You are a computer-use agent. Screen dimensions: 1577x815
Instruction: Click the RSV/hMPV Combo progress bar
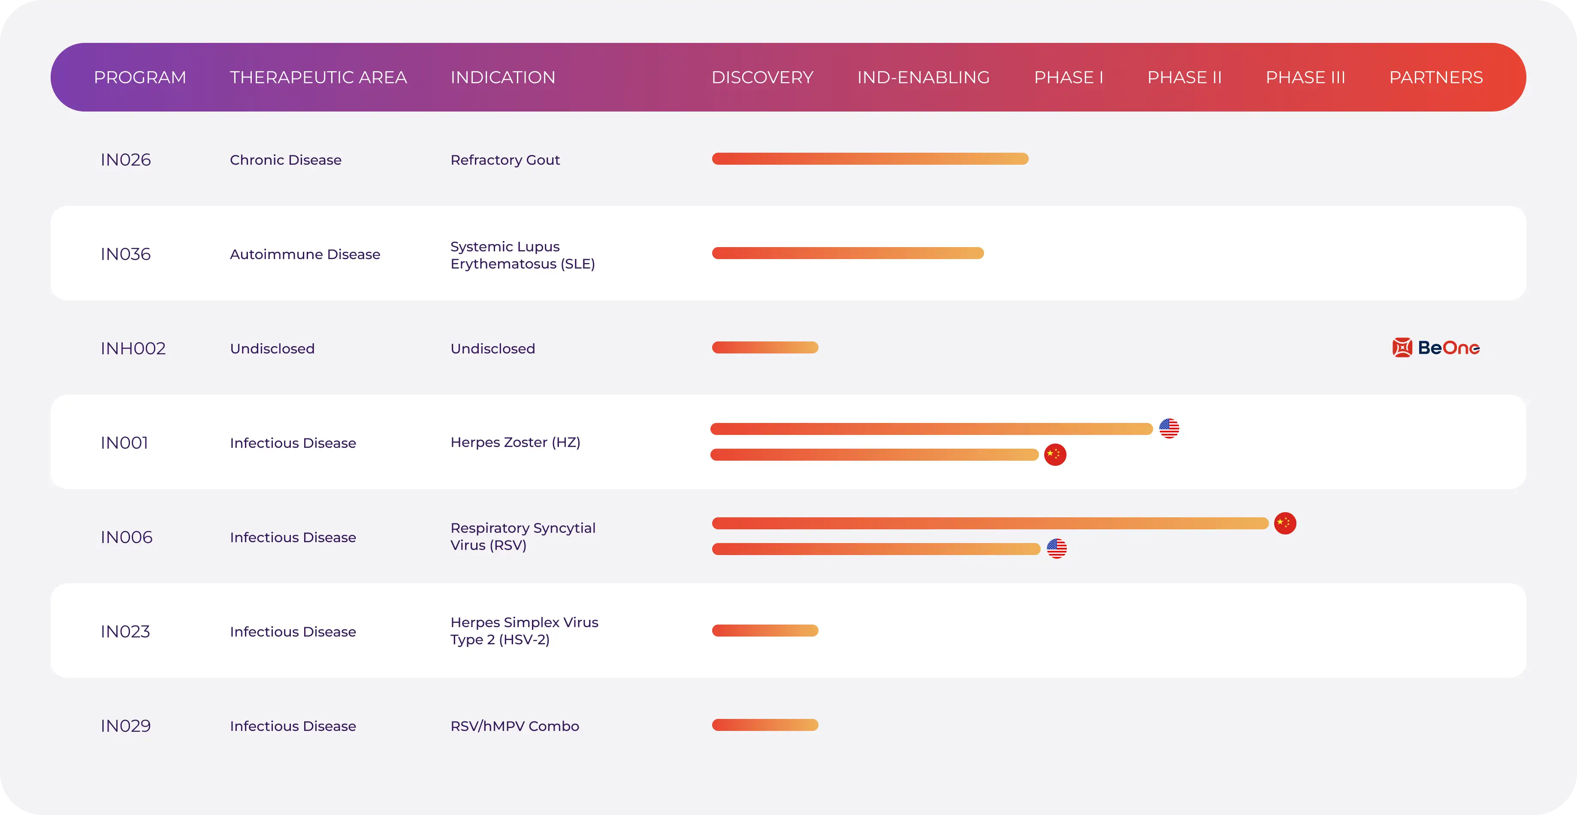pos(764,725)
